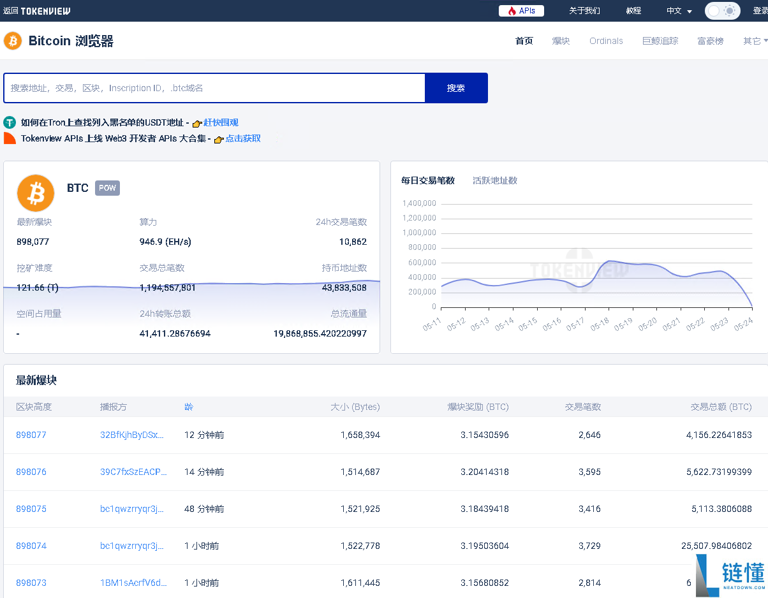Select the 巨鲸追踪 navigation tab
Viewport: 768px width, 598px height.
(x=660, y=41)
